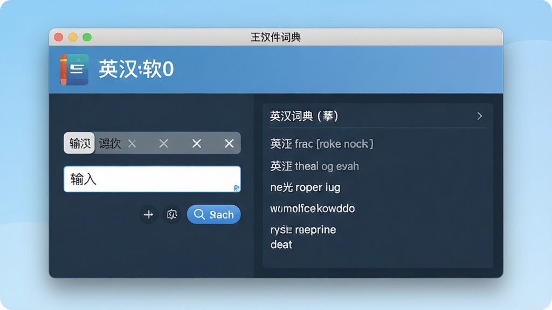The image size is (552, 310).
Task: Expand the 英汉词典 header chevron
Action: coord(479,116)
